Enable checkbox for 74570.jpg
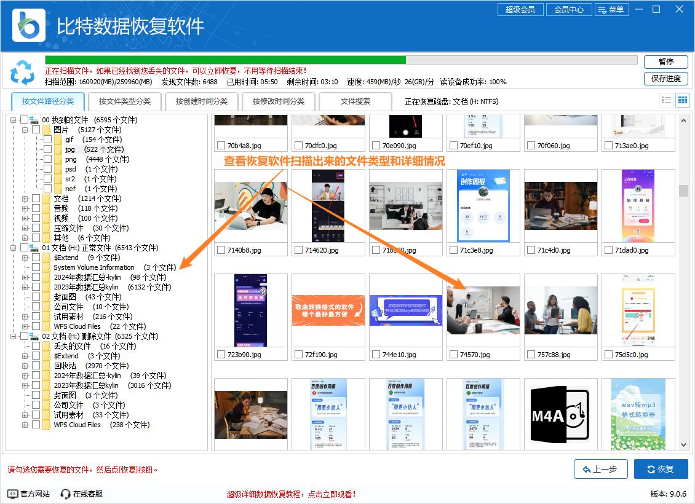The width and height of the screenshot is (695, 504). (453, 355)
